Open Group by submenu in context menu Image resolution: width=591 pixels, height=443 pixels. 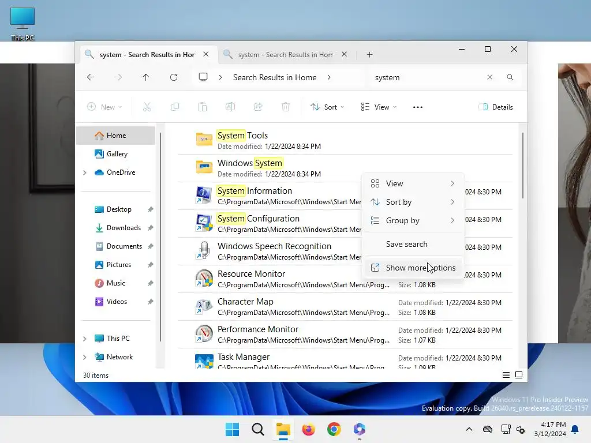(x=413, y=220)
